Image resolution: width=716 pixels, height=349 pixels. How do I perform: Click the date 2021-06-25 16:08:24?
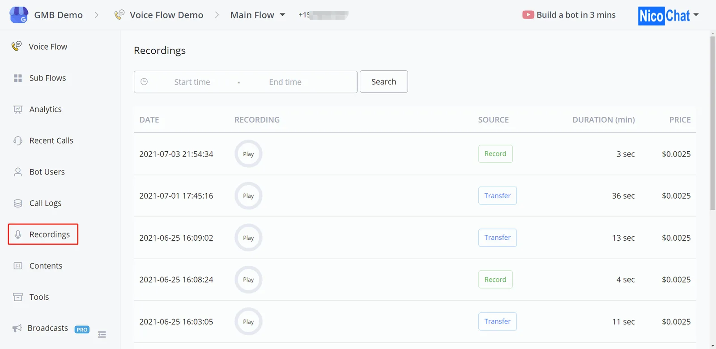click(176, 280)
